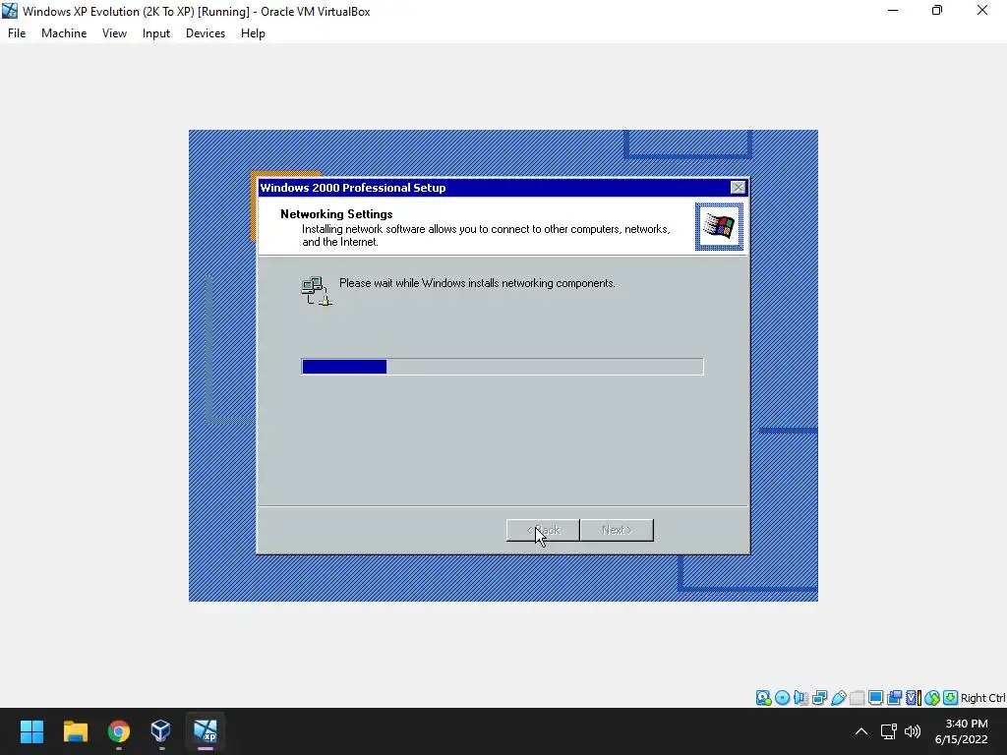Click the disabled Next button in Setup
The height and width of the screenshot is (755, 1007).
pos(618,530)
